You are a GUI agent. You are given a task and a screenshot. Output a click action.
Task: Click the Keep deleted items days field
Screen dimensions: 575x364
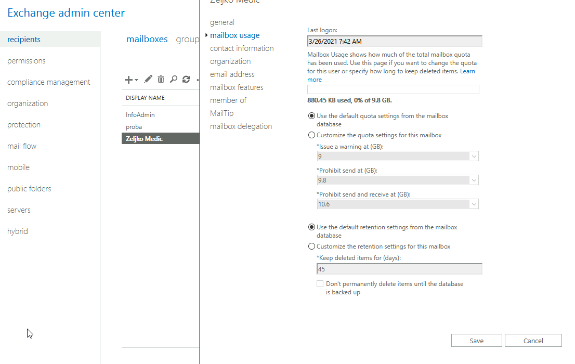coord(399,269)
